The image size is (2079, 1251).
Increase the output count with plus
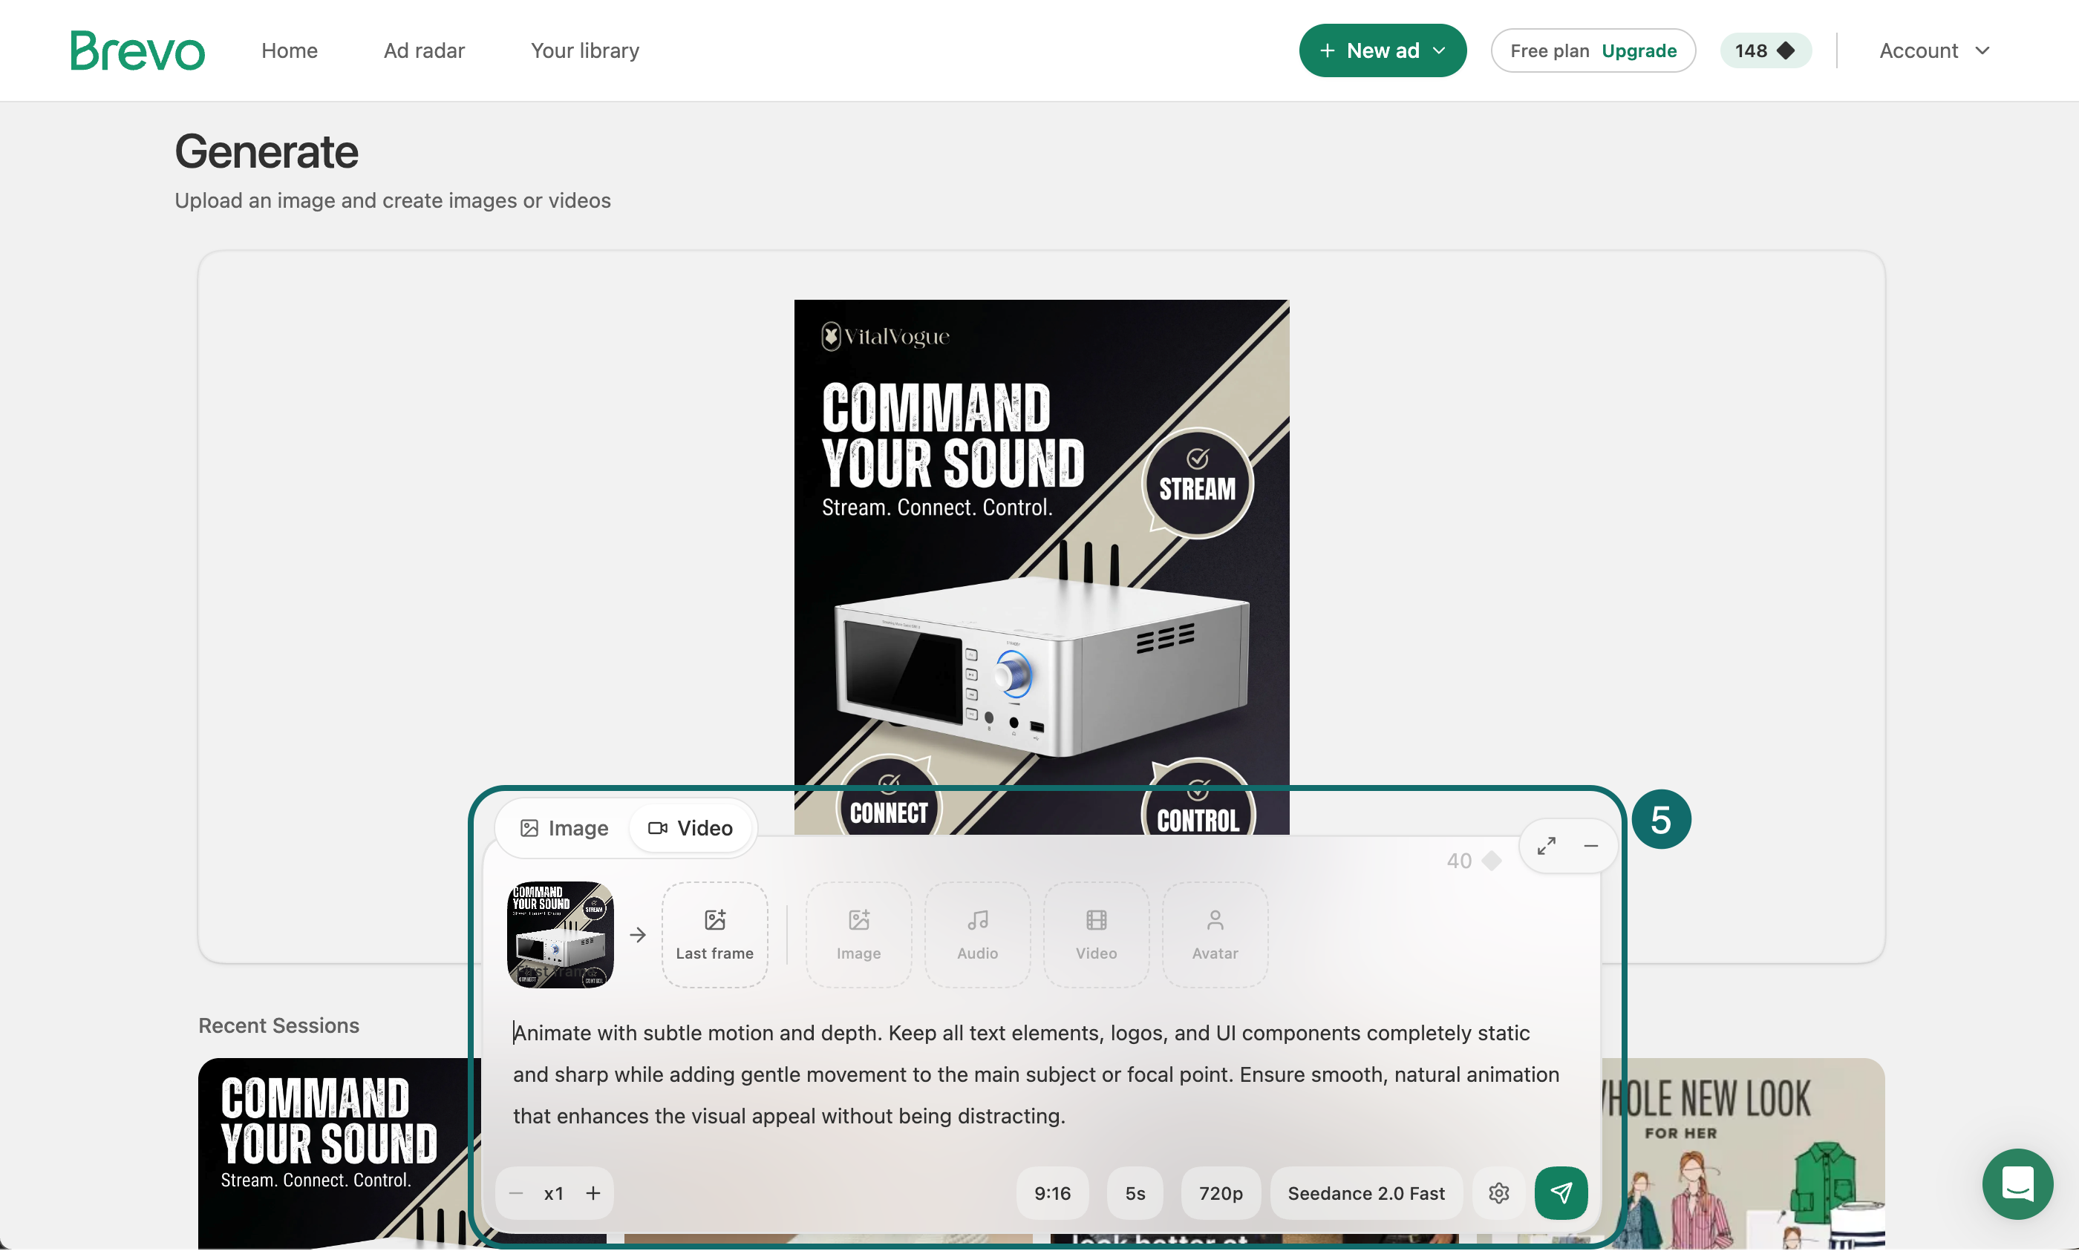pos(593,1193)
